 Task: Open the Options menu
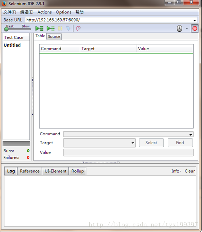(63, 12)
